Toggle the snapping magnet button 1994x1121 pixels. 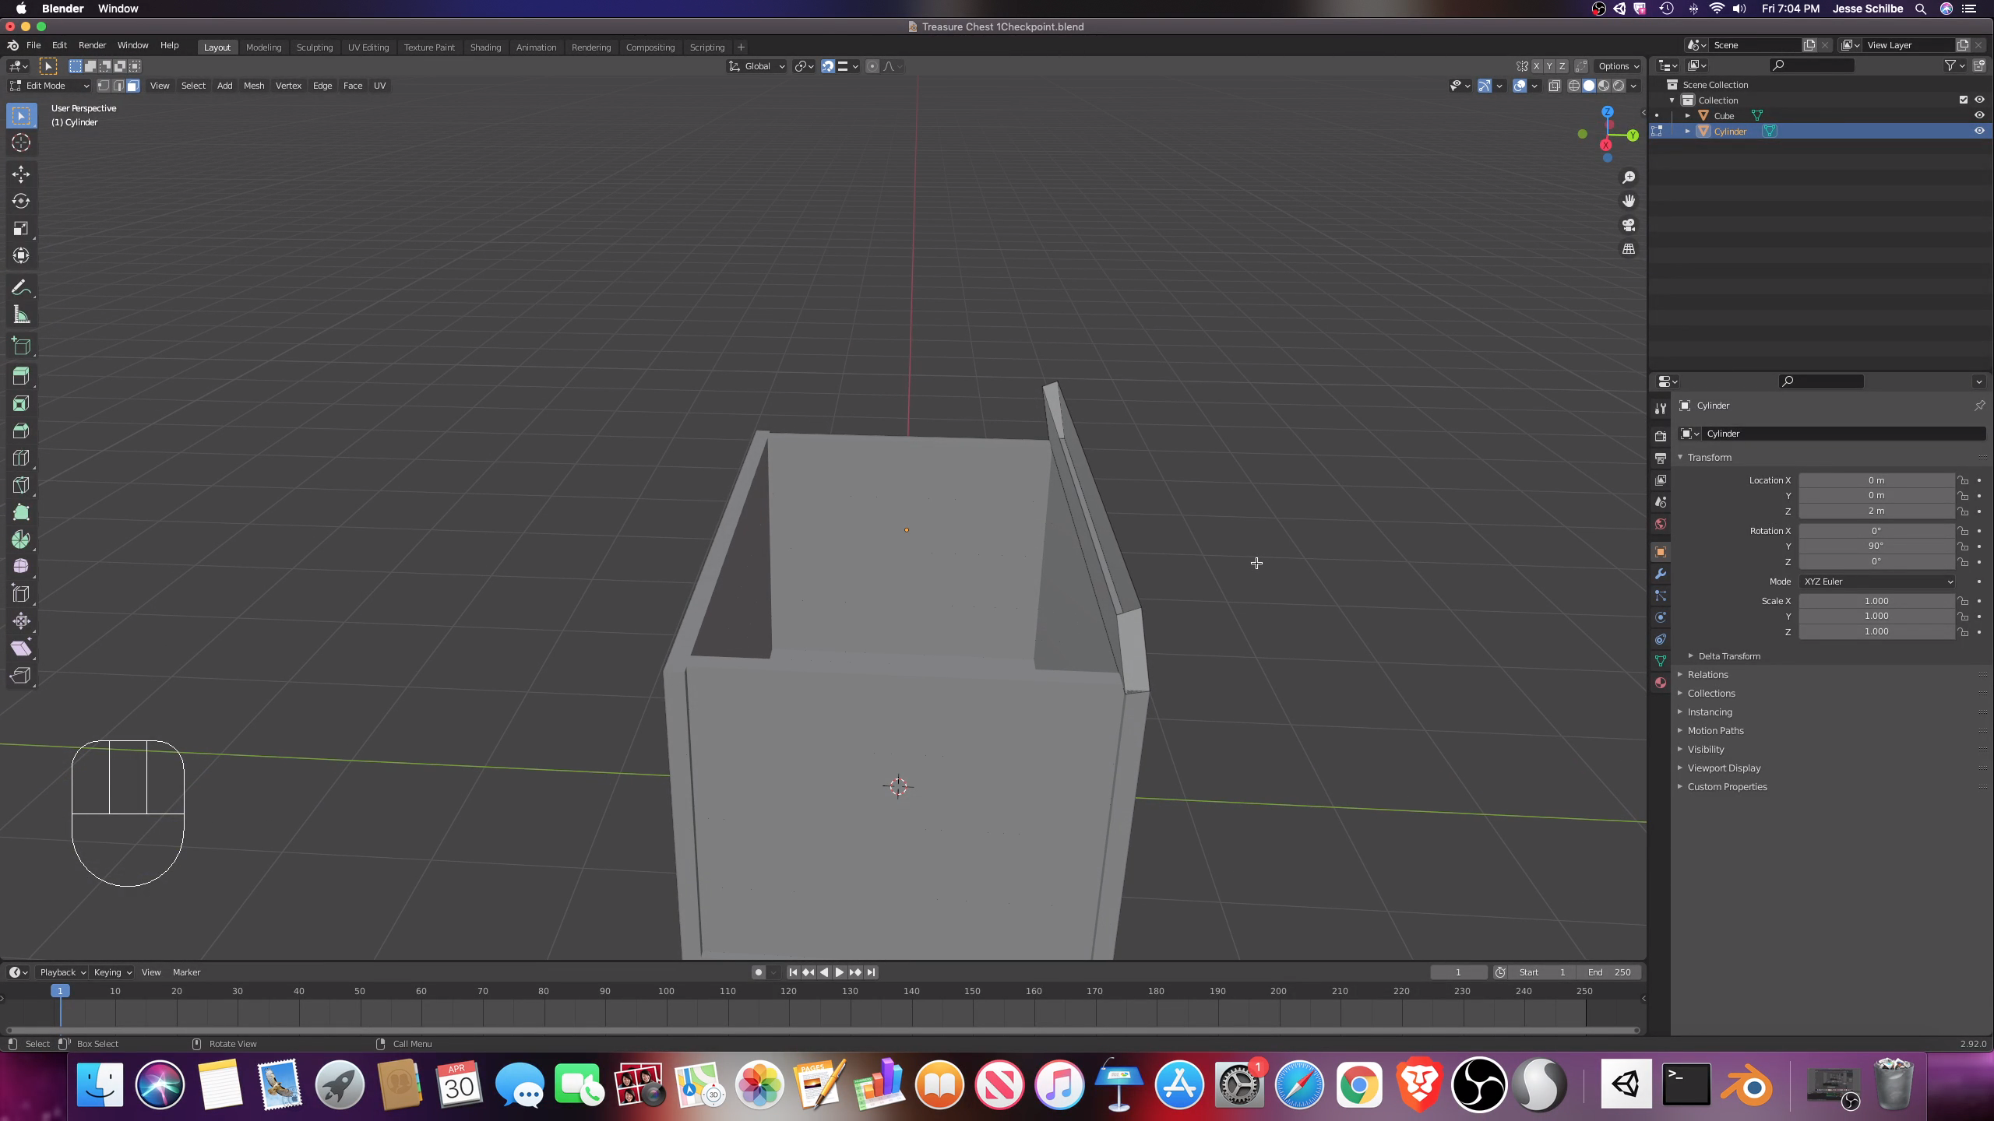coord(828,66)
